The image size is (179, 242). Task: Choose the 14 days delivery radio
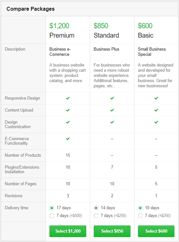(96, 208)
